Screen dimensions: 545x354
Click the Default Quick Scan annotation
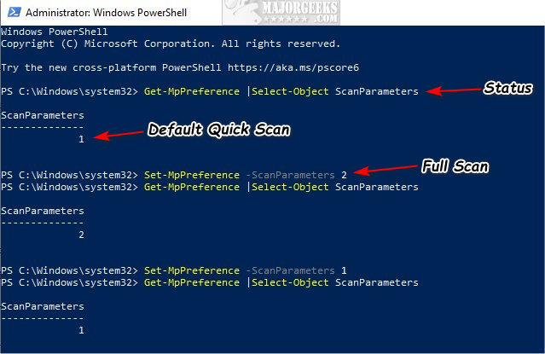tap(218, 130)
